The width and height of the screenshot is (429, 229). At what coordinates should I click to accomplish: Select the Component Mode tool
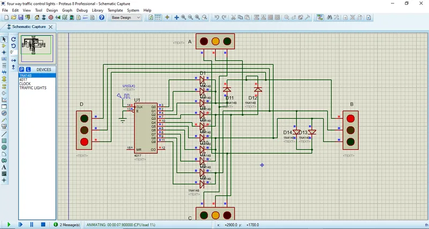[x=4, y=46]
